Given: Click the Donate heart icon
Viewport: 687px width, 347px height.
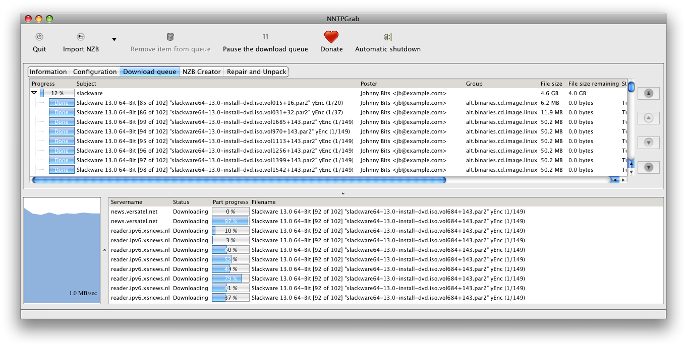Looking at the screenshot, I should click(331, 37).
